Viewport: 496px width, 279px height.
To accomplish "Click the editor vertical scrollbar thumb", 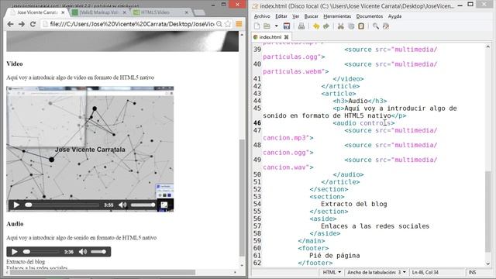I will [x=488, y=212].
